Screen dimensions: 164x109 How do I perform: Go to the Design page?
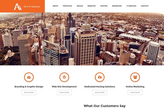click(80, 6)
